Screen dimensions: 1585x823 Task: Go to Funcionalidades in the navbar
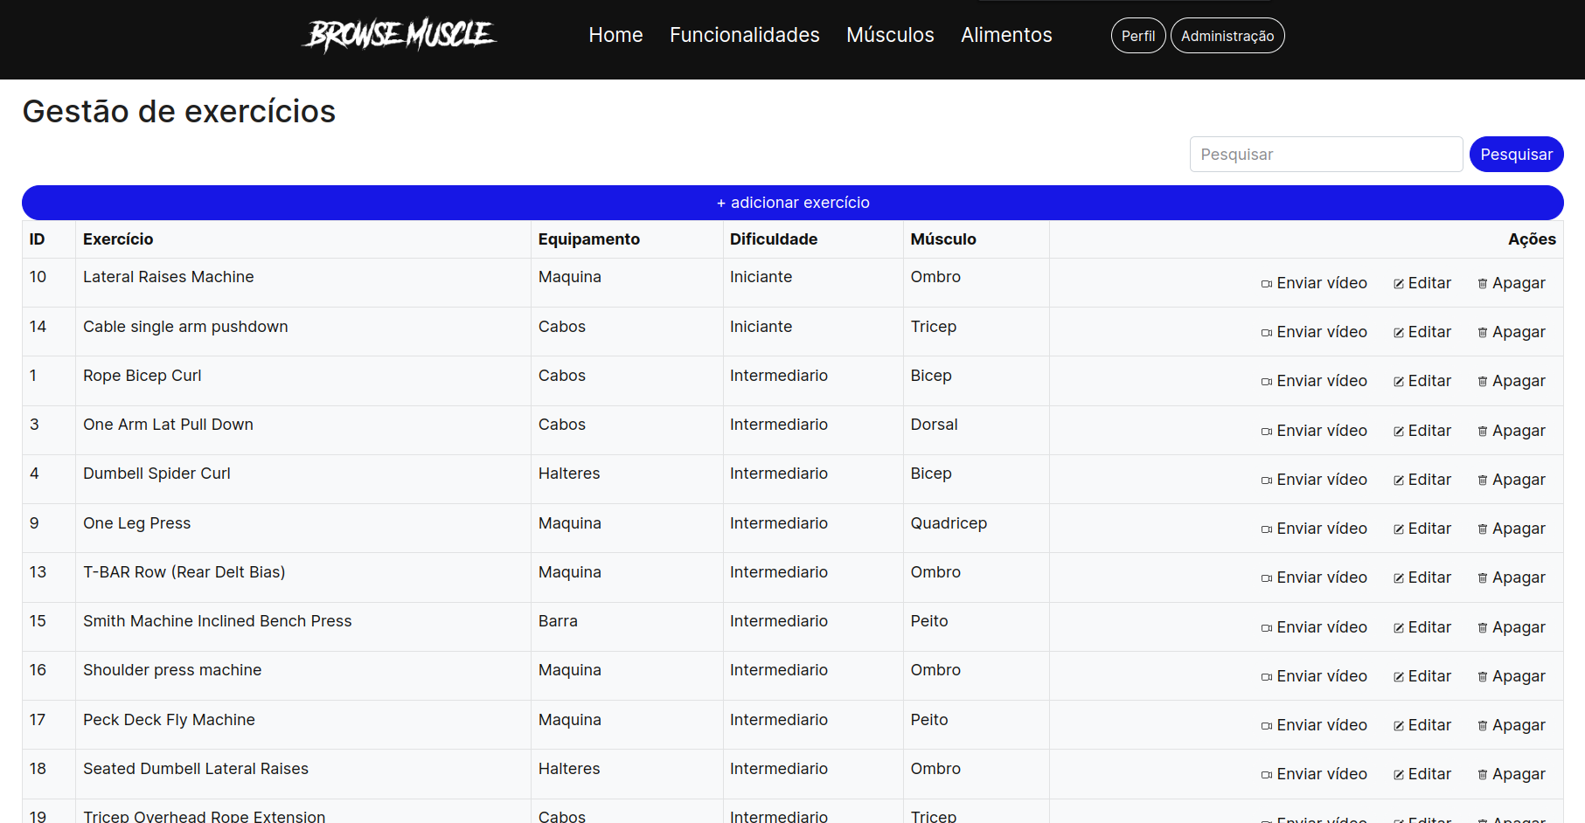[x=744, y=35]
